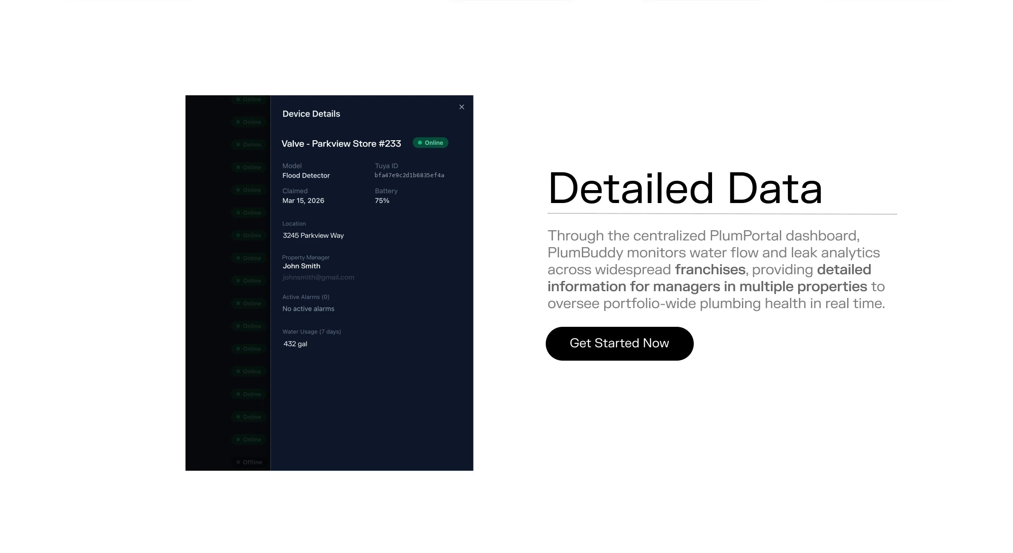Screen dimensions: 1013x553
Task: Click the Active Alarms (0) label
Action: coord(306,297)
